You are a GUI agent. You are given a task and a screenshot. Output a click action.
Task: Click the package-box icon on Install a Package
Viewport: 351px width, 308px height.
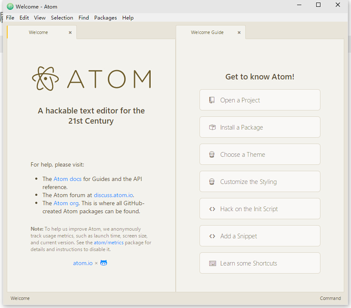click(x=212, y=127)
